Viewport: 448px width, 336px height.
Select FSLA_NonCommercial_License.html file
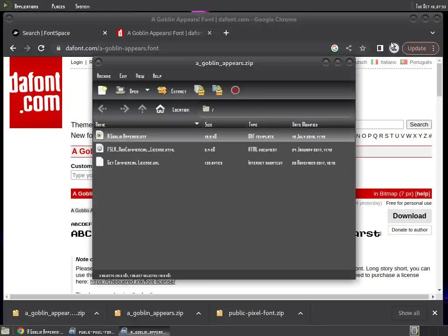pyautogui.click(x=224, y=150)
